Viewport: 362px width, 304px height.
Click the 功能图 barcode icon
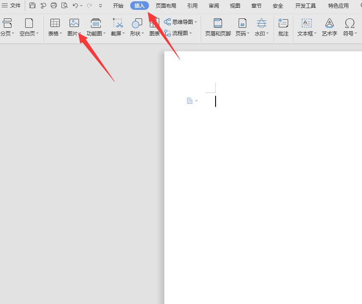coord(96,23)
